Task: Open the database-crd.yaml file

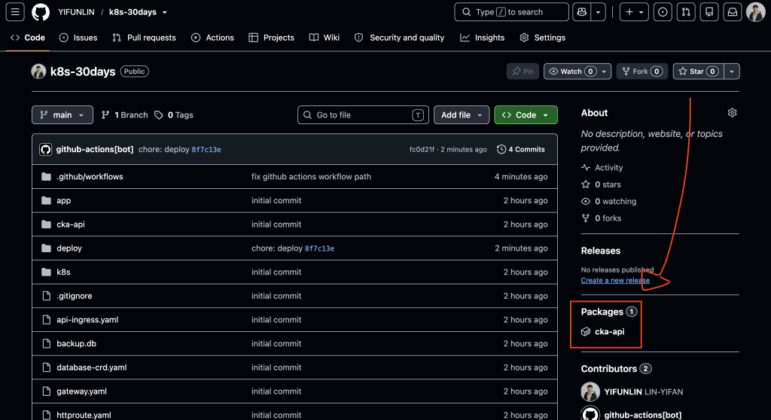Action: (x=91, y=367)
